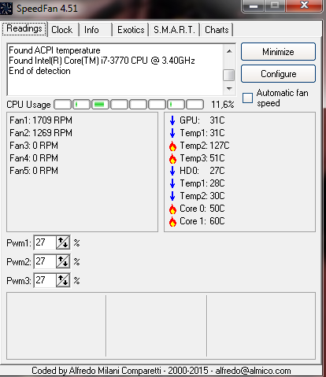Click the Core 1: 60C reading text

pyautogui.click(x=202, y=221)
